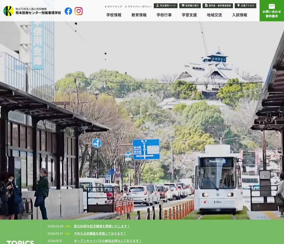Open the 教育情報 menu
Viewport: 284px width, 244px height.
(139, 15)
